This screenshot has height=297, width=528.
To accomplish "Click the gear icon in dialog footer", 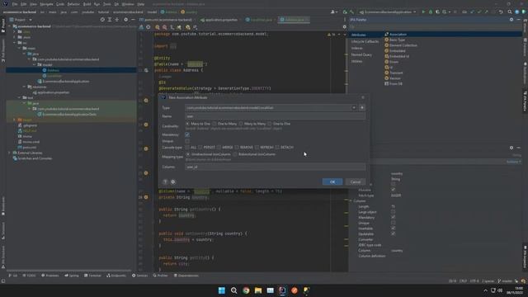I will coord(172,181).
